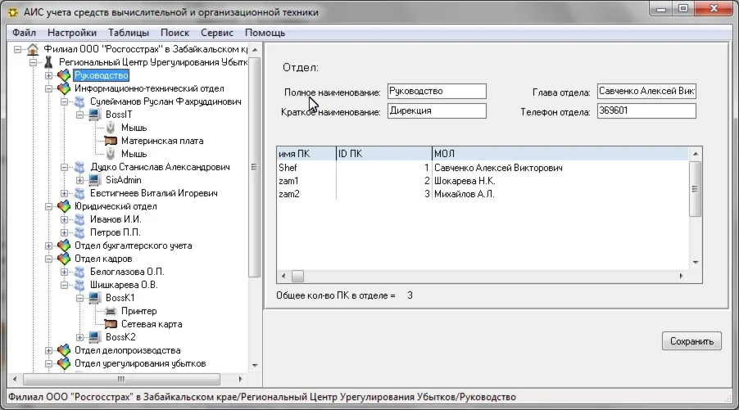Sort by the МОЛ column header
This screenshot has height=410, width=739.
pos(560,154)
